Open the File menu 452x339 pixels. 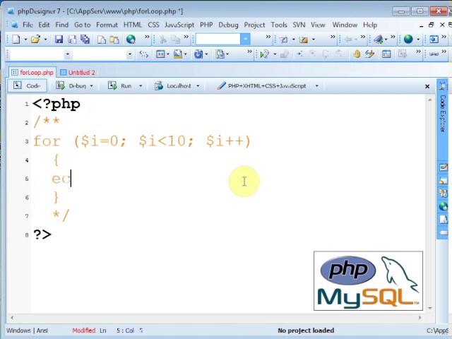[x=28, y=25]
